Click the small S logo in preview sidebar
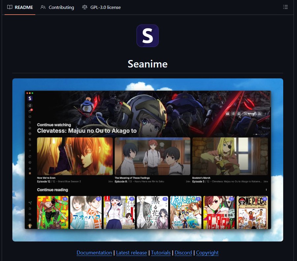Viewport: 297px width, 261px height. click(30, 98)
